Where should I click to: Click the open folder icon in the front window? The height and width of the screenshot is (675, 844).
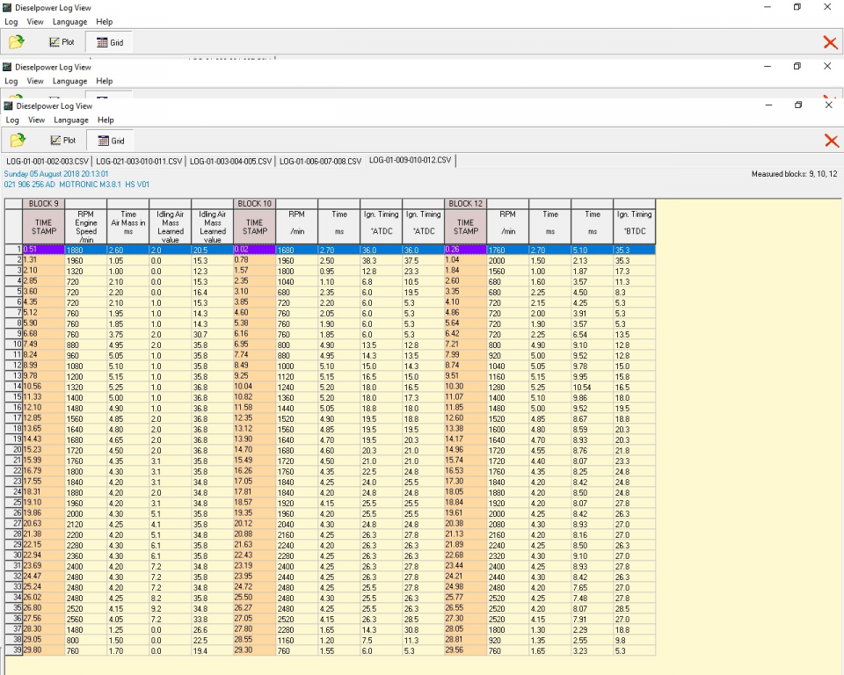click(x=17, y=141)
